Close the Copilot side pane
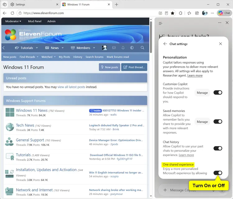Viewport: 233px width, 199px height. 227,23
